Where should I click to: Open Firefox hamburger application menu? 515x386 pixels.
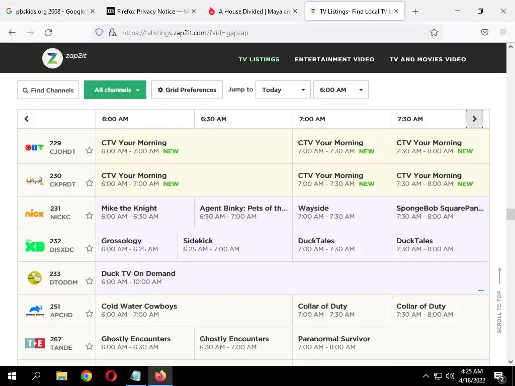503,32
